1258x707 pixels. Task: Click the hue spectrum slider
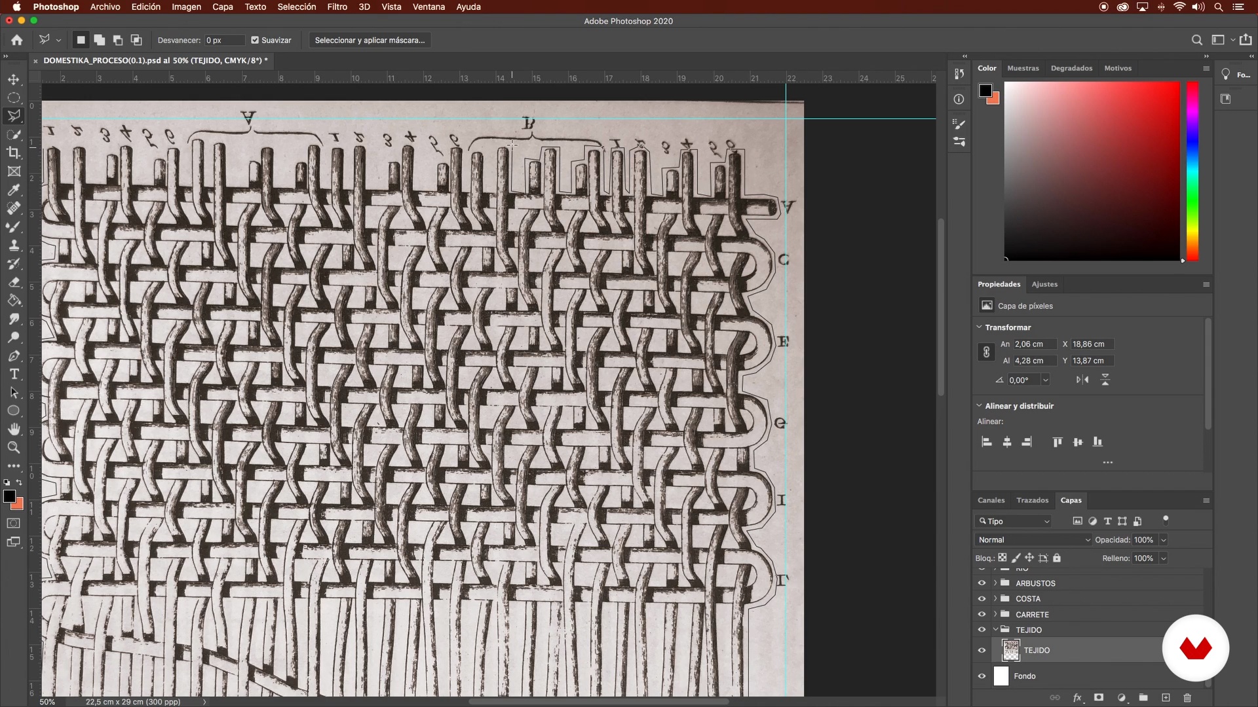[1192, 171]
